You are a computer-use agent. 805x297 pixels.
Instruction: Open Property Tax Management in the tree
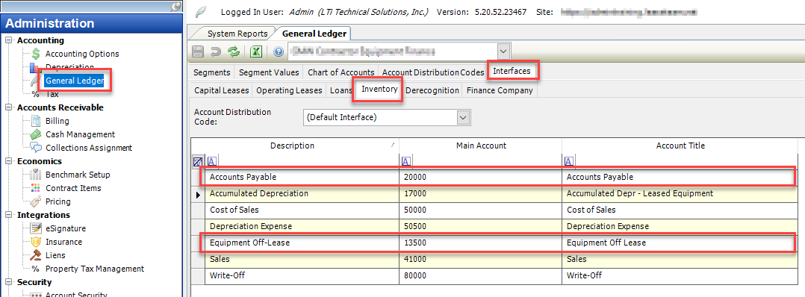click(x=94, y=269)
